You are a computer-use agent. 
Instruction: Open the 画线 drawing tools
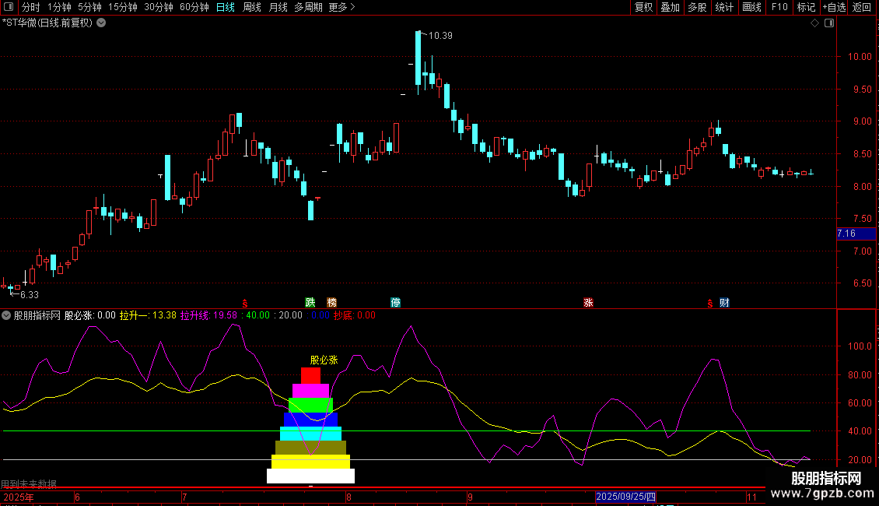751,8
